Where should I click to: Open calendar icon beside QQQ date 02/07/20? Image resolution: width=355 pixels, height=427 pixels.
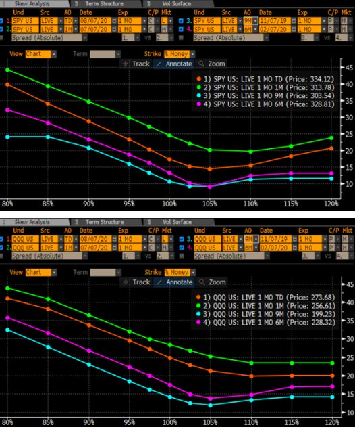click(295, 248)
